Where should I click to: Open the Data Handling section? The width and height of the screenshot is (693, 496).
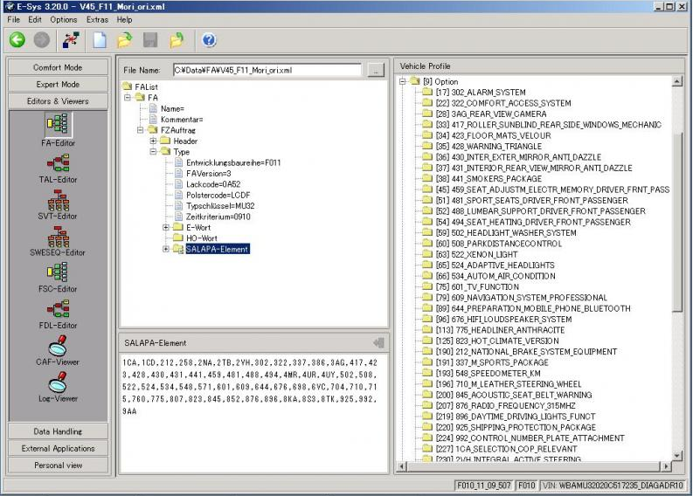58,431
